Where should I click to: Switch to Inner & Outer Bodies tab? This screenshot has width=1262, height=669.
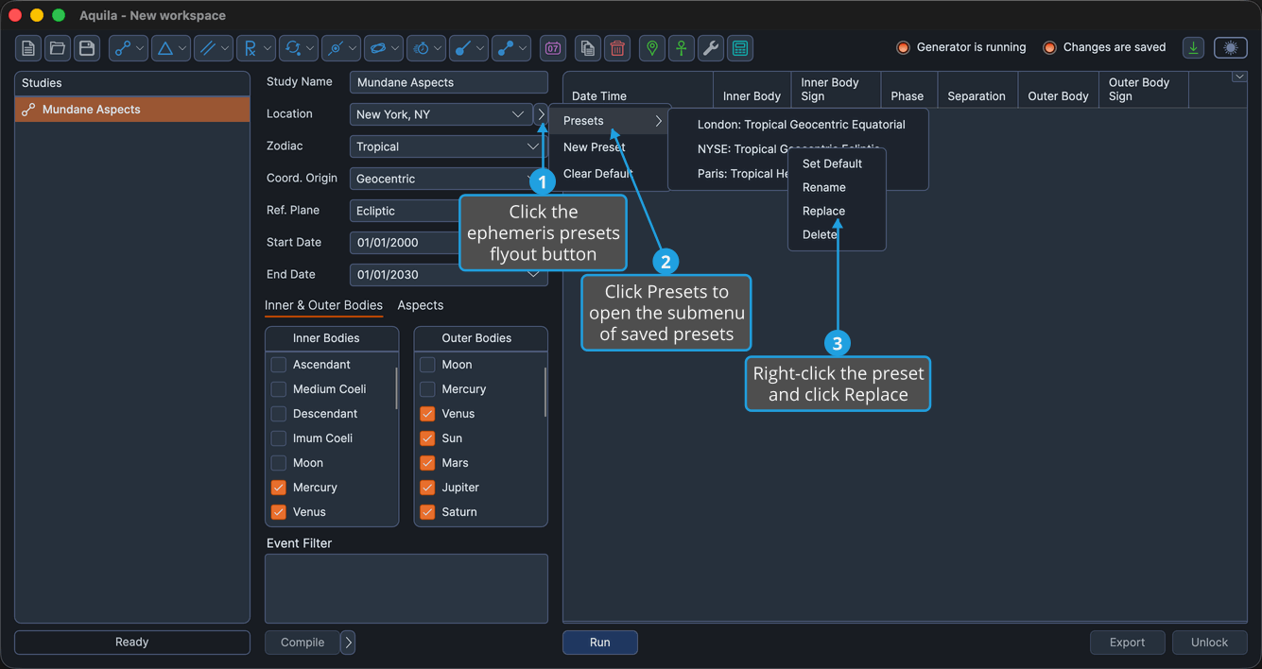(323, 305)
